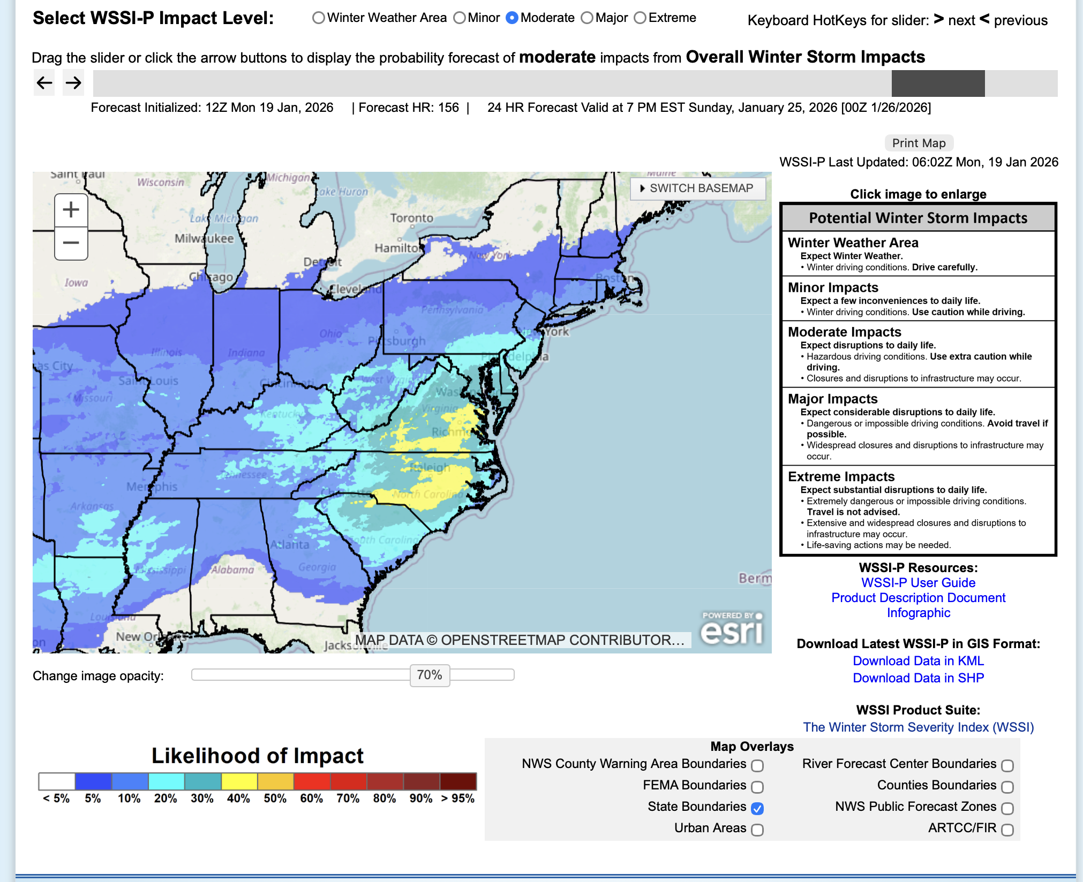Viewport: 1083px width, 882px height.
Task: Select the Major impact level radio
Action: [x=587, y=18]
